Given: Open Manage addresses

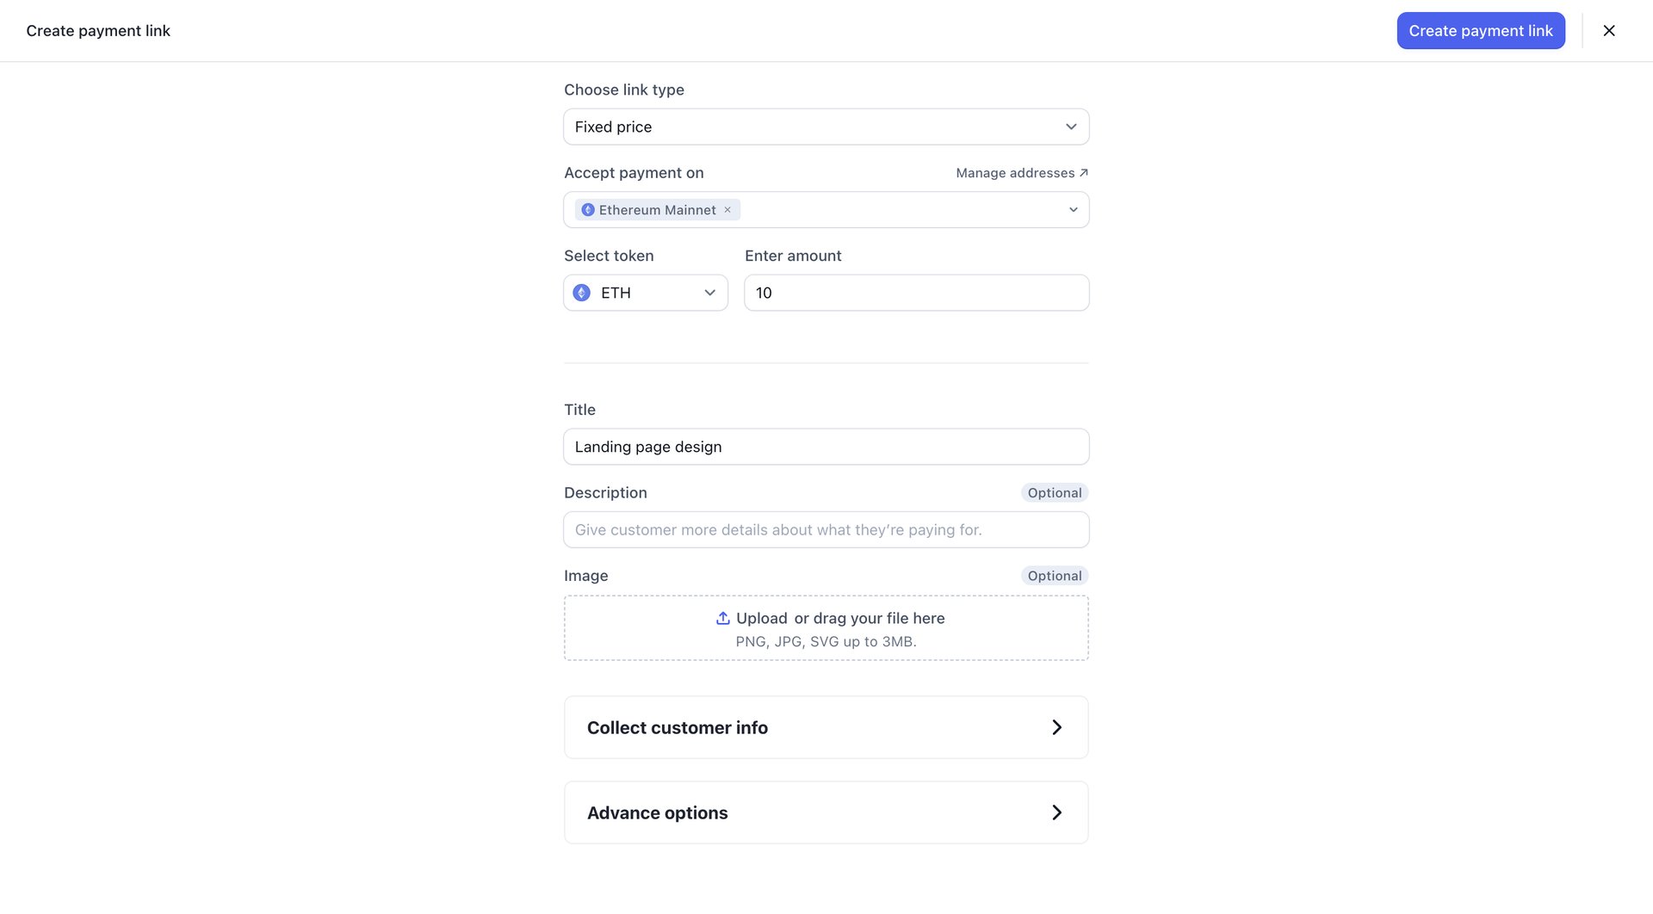Looking at the screenshot, I should tap(1015, 172).
